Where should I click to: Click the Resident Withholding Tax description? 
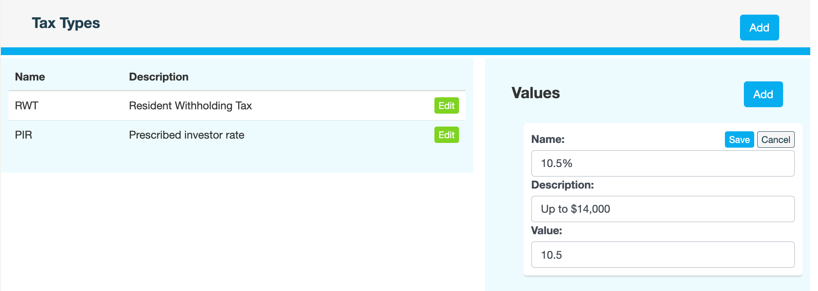pos(190,105)
